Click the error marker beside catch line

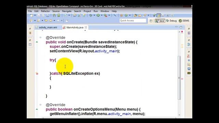37,73
